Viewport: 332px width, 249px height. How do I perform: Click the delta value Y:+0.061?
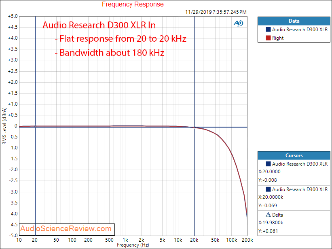[268, 231]
